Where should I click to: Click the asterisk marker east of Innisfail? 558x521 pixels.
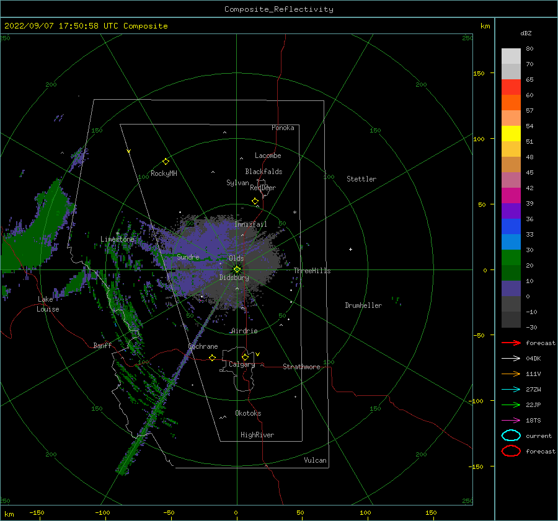294,212
